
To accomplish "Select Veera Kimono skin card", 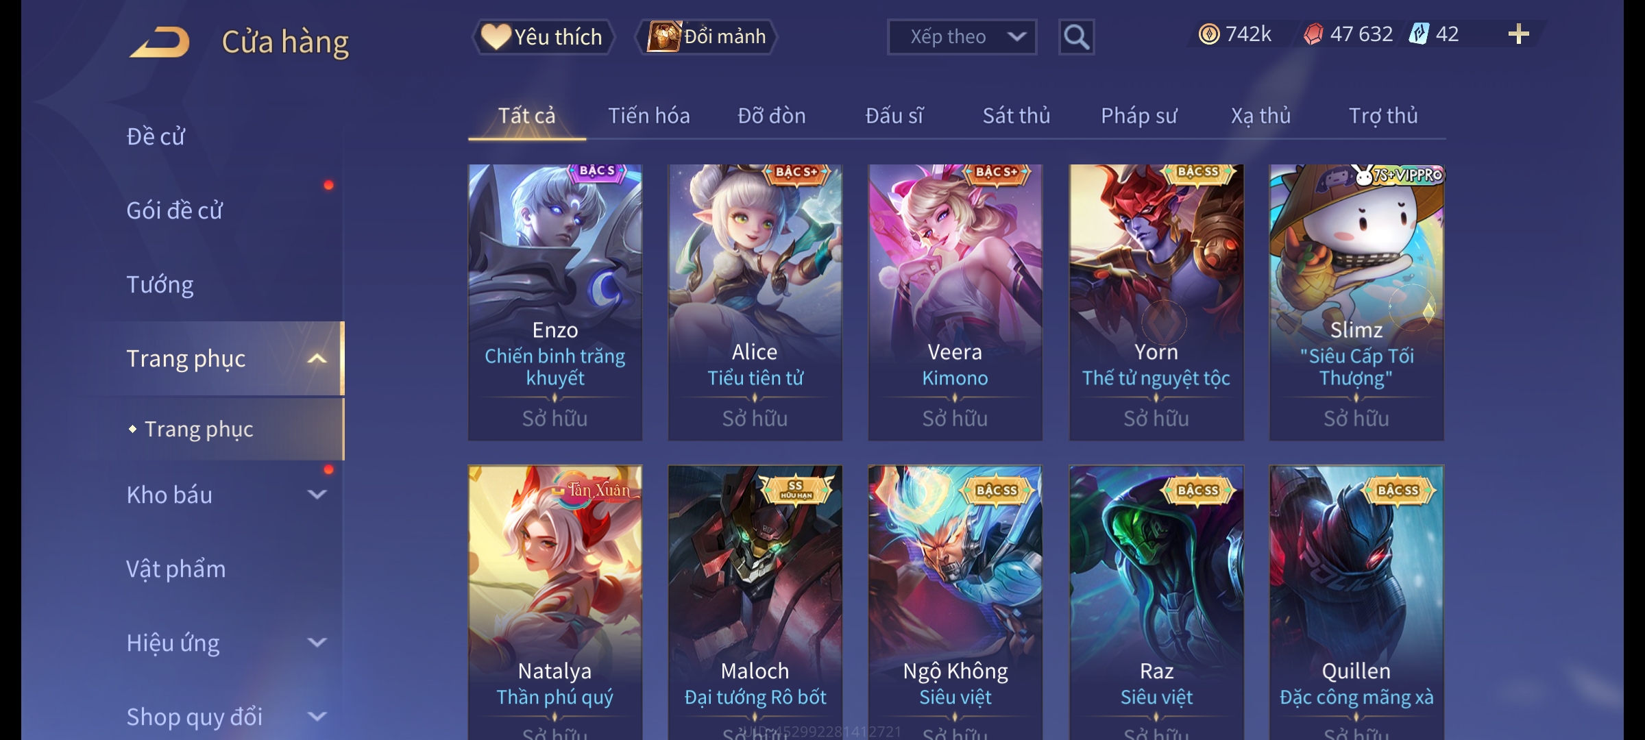I will [x=955, y=302].
